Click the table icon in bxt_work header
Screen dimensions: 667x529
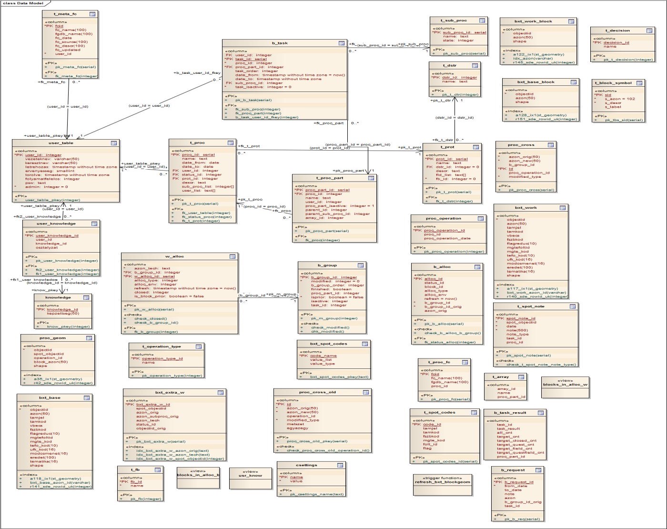(563, 208)
